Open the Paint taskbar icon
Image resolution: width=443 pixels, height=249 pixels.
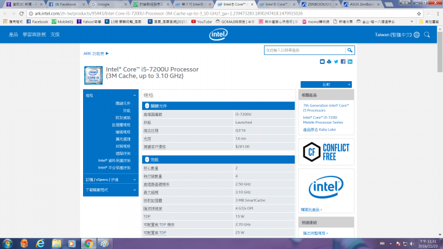coord(105,243)
